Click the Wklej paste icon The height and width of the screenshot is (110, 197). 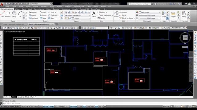[184, 14]
